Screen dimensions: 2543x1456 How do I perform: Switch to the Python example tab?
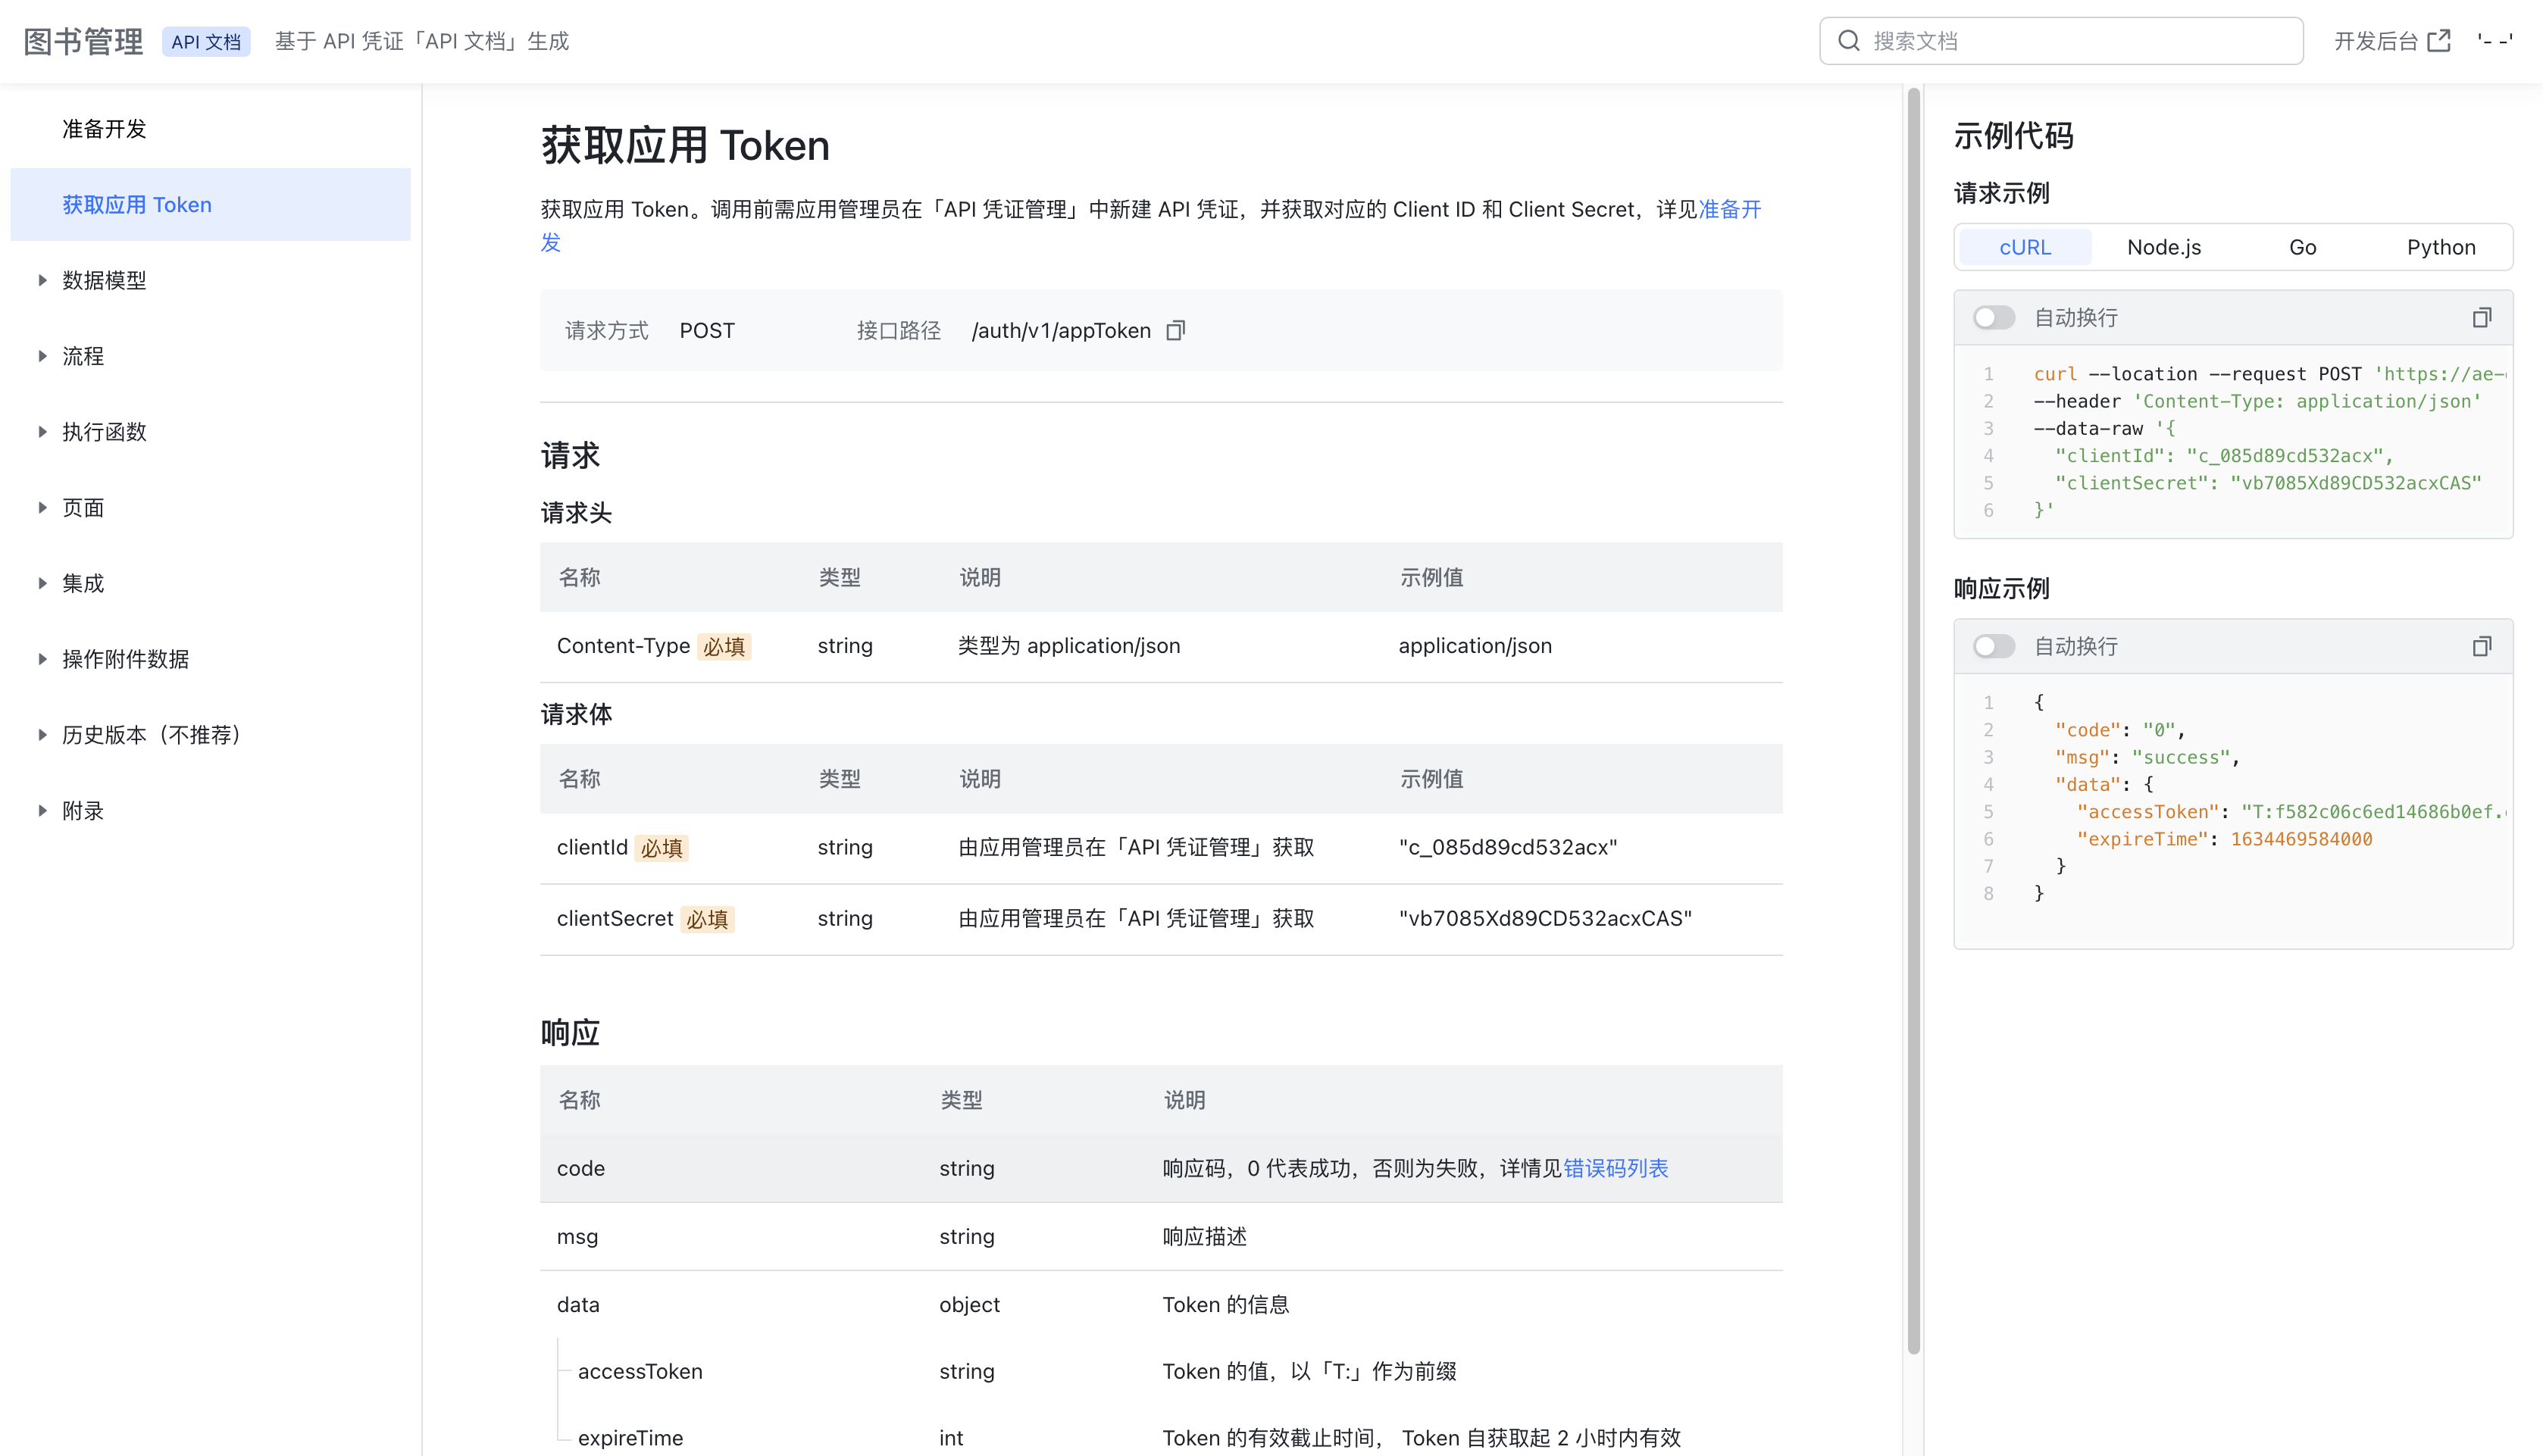pyautogui.click(x=2441, y=247)
